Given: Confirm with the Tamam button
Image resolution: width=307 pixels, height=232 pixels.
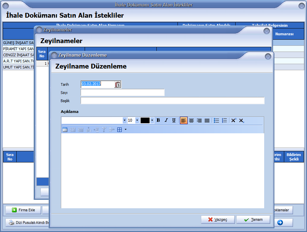Looking at the screenshot, I should (x=253, y=219).
